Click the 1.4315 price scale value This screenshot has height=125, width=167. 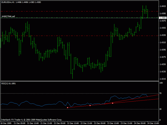163,42
